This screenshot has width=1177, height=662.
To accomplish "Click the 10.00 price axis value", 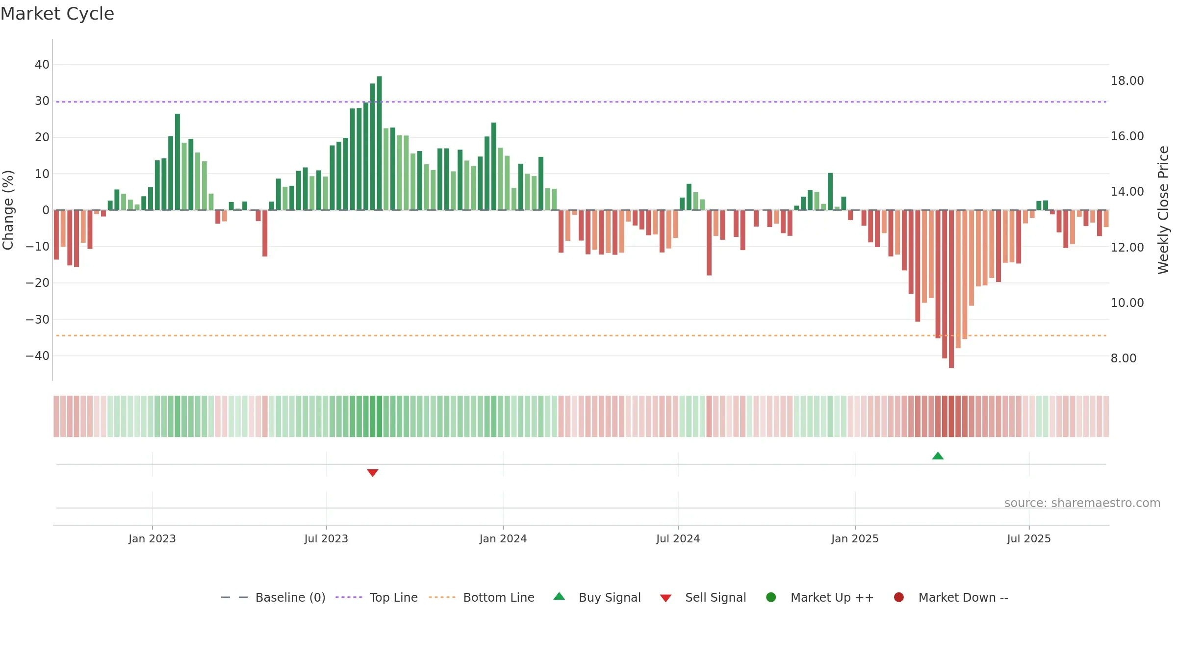I will click(1127, 303).
